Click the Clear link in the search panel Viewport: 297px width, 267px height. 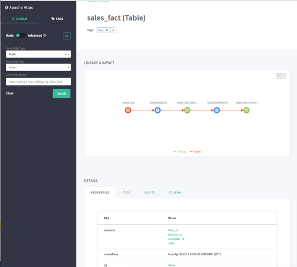(x=10, y=93)
